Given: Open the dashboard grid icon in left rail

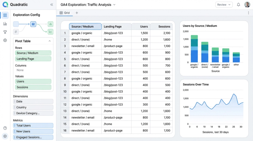Looking at the screenshot, I should point(5,15).
